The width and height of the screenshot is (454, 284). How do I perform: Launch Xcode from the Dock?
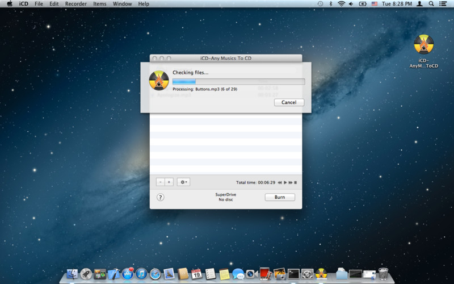click(113, 274)
